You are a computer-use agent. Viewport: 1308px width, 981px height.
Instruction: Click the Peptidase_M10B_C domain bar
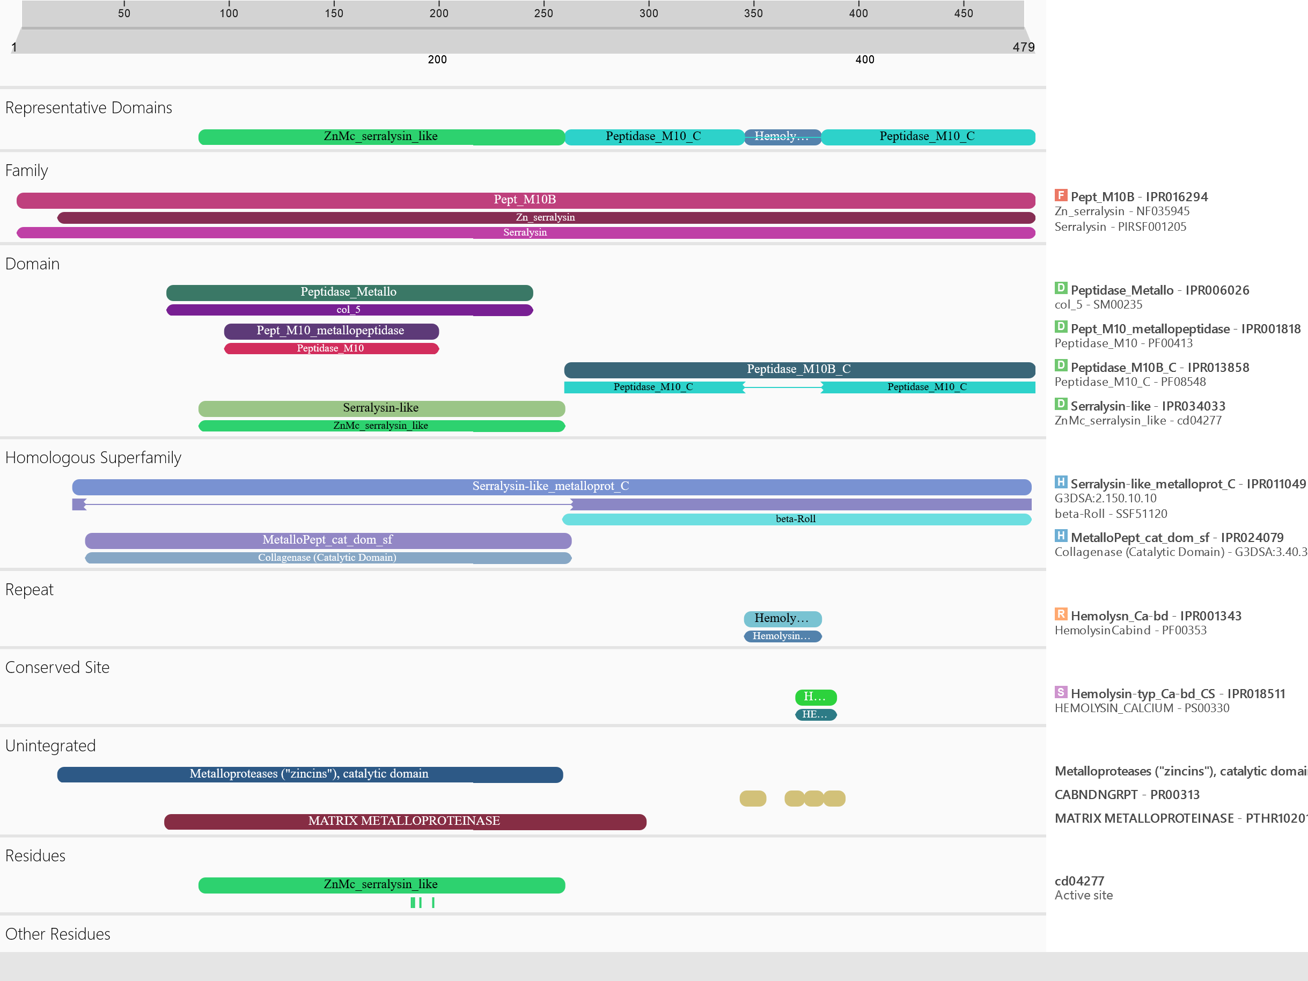(x=799, y=370)
